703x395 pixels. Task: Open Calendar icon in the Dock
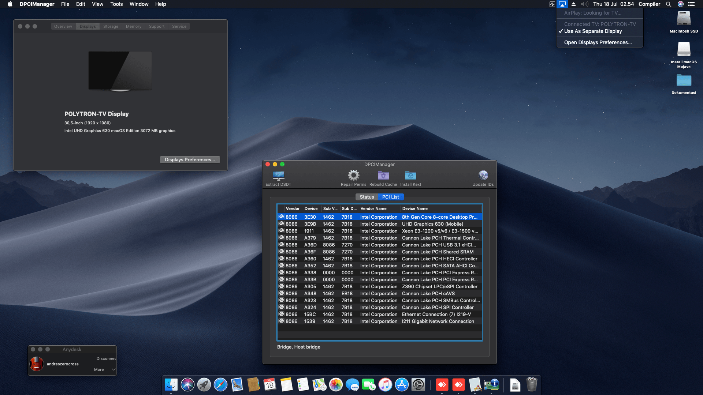point(270,385)
